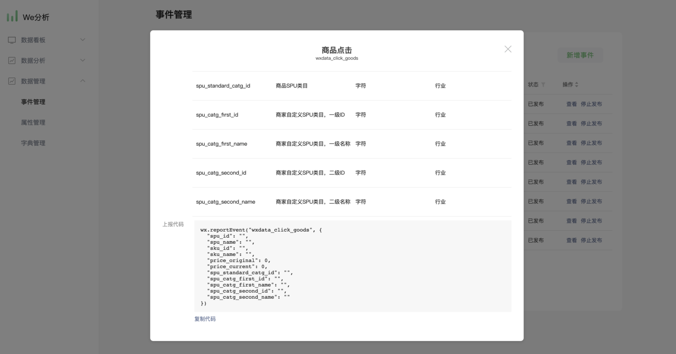Expand the 数据分析 menu chevron
This screenshot has height=354, width=676.
pos(83,60)
